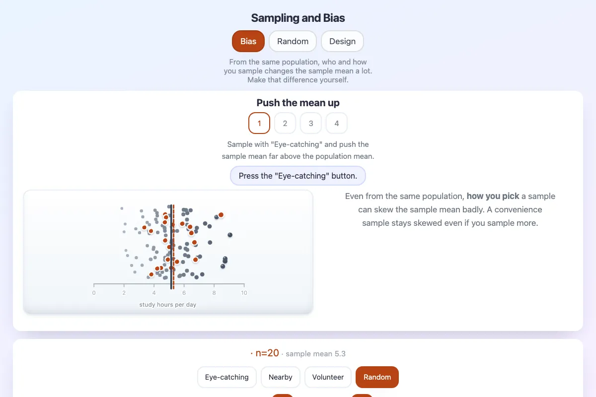The width and height of the screenshot is (596, 397).
Task: Open the Design tab
Action: [x=342, y=41]
